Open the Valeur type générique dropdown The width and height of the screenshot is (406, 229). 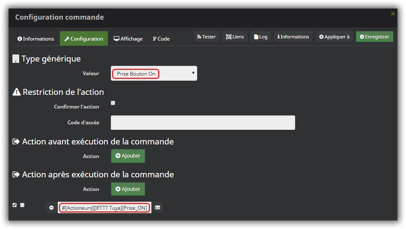(154, 73)
